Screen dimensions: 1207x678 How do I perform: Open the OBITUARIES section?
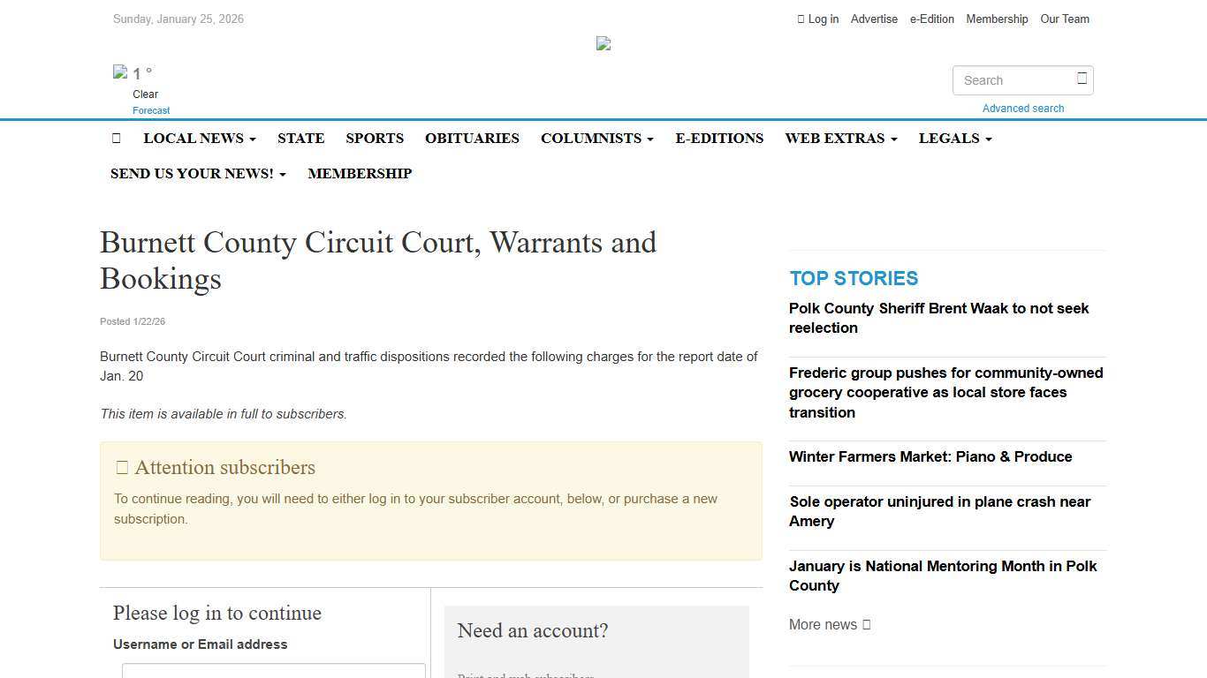click(x=472, y=138)
